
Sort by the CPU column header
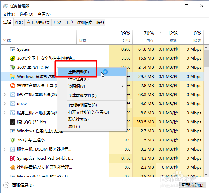pos(121,37)
